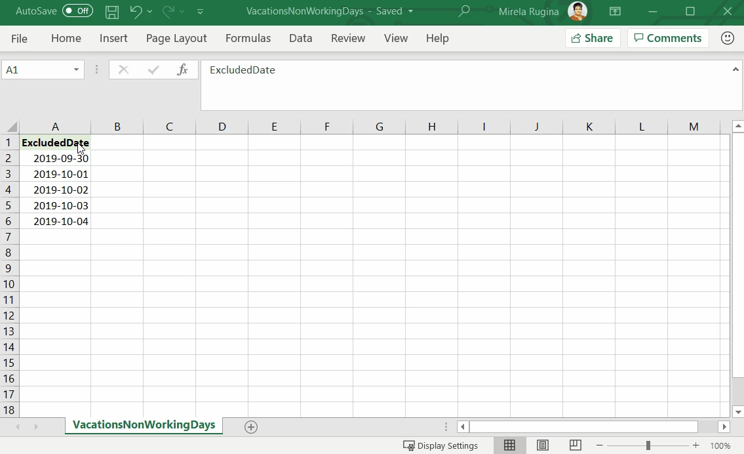Click the Insert Function fx icon
The image size is (744, 454).
point(182,70)
